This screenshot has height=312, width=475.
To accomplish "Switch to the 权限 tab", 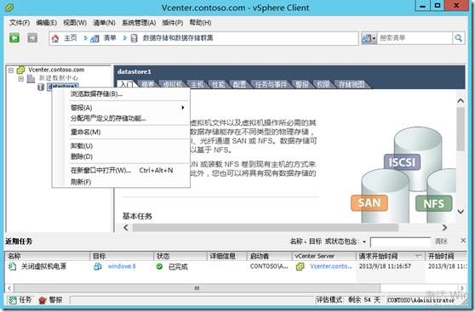I will [x=323, y=84].
